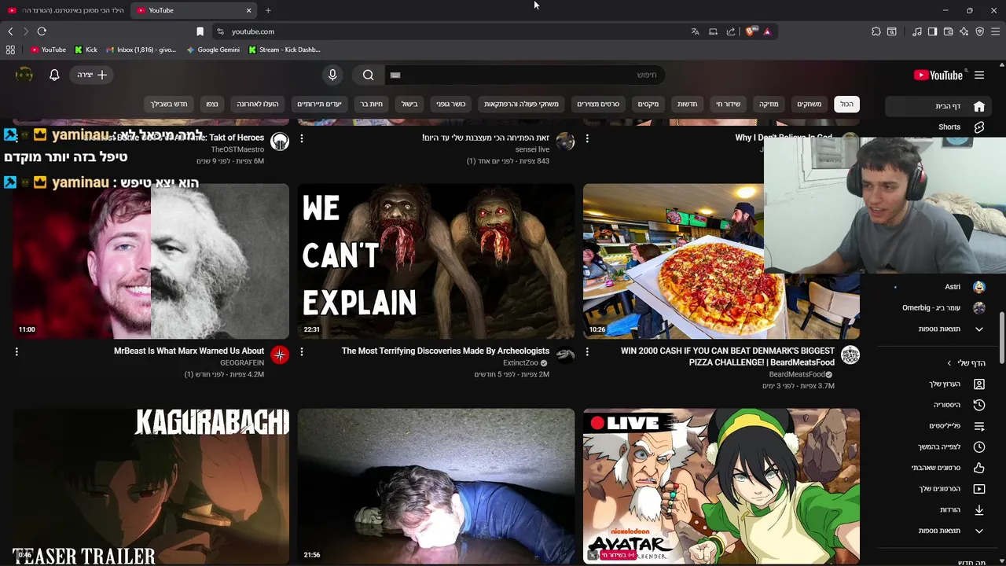Screen dimensions: 1006x566
Task: Open options menu for MrBeast Marx video
Action: pyautogui.click(x=17, y=351)
